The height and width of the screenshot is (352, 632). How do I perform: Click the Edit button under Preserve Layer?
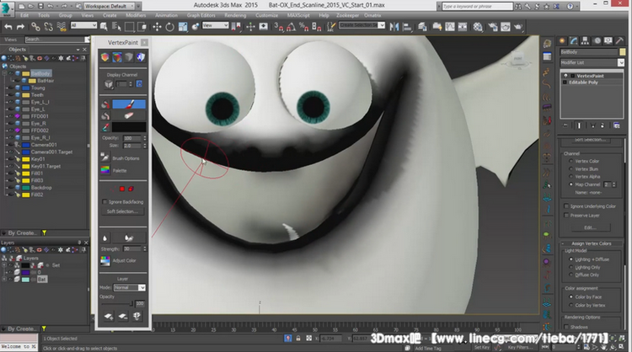click(591, 227)
